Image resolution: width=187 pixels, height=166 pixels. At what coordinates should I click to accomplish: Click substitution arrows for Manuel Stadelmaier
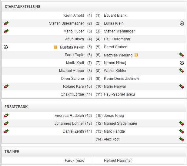click(182, 124)
